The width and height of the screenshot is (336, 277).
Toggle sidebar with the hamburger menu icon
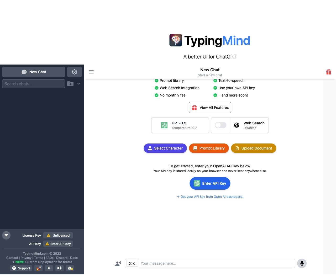click(91, 72)
